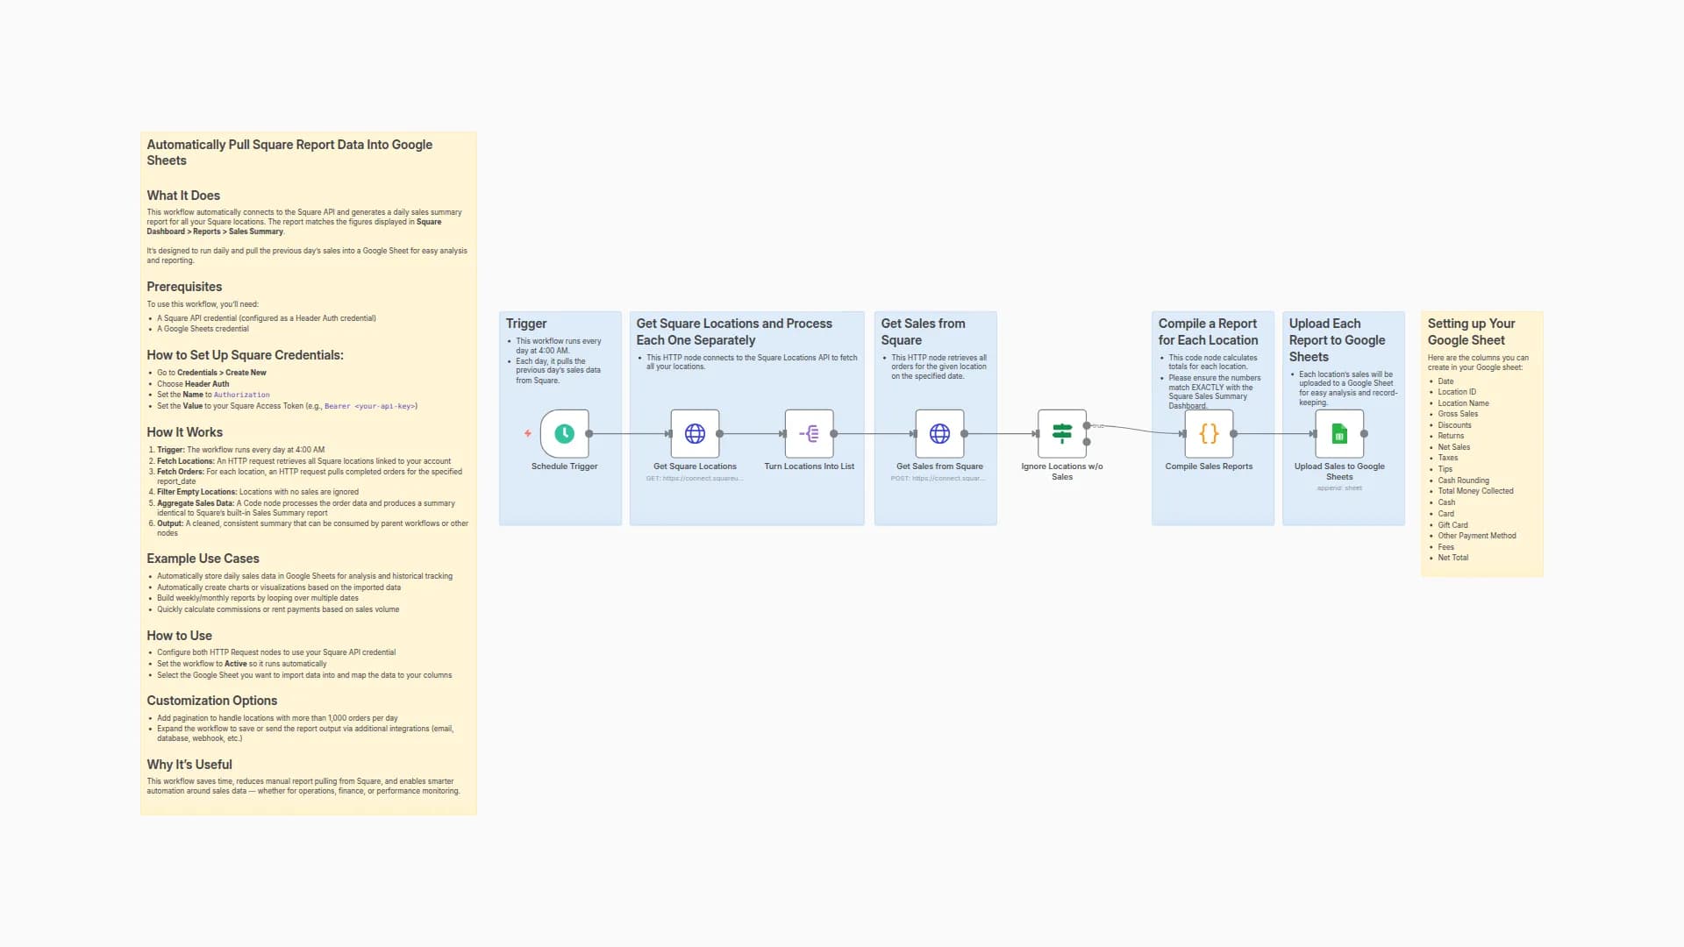The height and width of the screenshot is (947, 1684).
Task: Open the Get Sales from Square globe icon
Action: tap(939, 432)
